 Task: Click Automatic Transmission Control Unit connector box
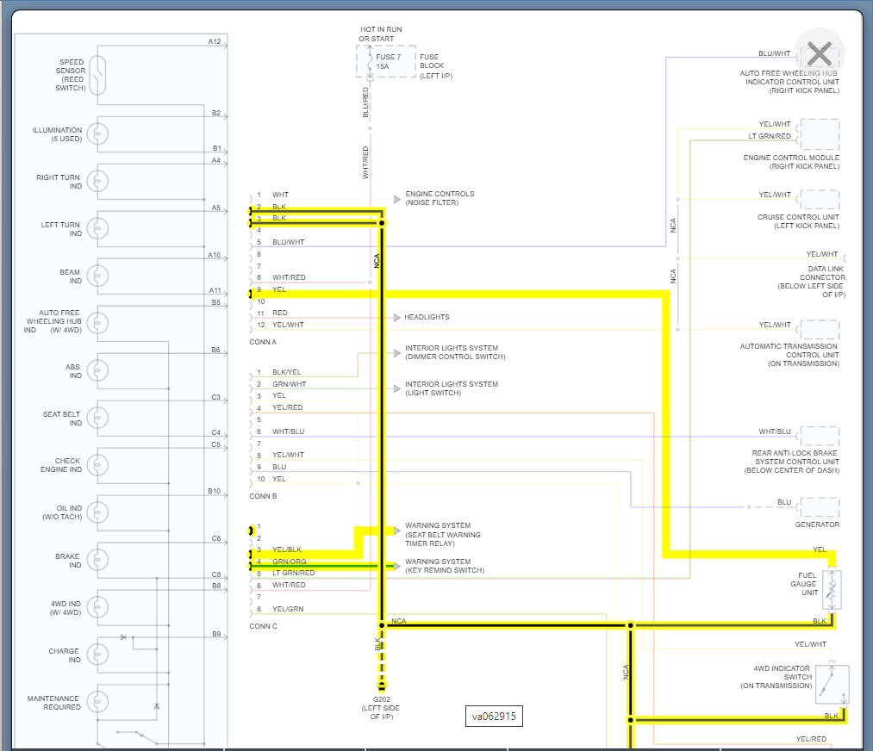pyautogui.click(x=820, y=329)
